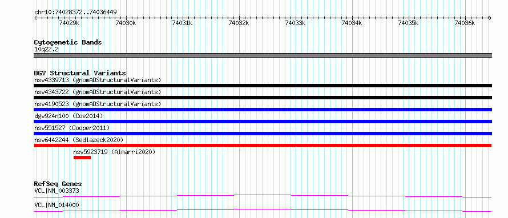This screenshot has width=508, height=218.
Task: Open the nsv6442244 (Sedlazeck2020) variant label
Action: [x=79, y=140]
